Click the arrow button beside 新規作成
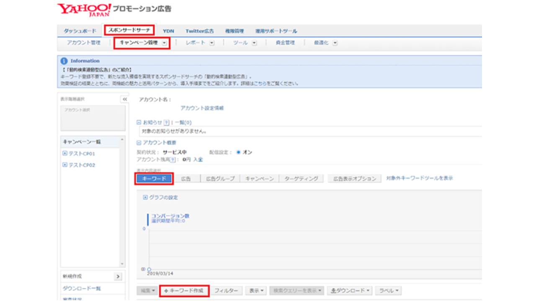The width and height of the screenshot is (536, 301). click(118, 277)
